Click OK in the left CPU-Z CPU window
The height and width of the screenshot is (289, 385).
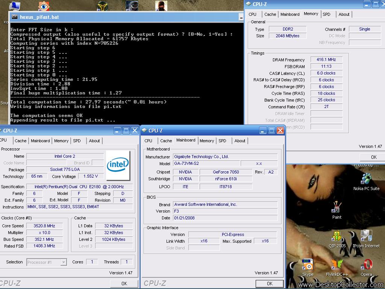(x=124, y=283)
